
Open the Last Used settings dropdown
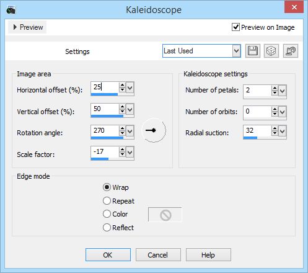(x=236, y=51)
